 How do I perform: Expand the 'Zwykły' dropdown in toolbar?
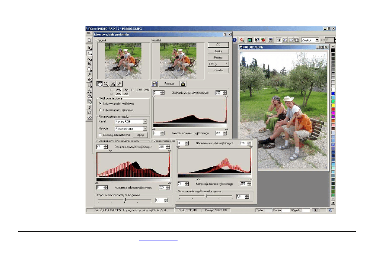click(317, 40)
